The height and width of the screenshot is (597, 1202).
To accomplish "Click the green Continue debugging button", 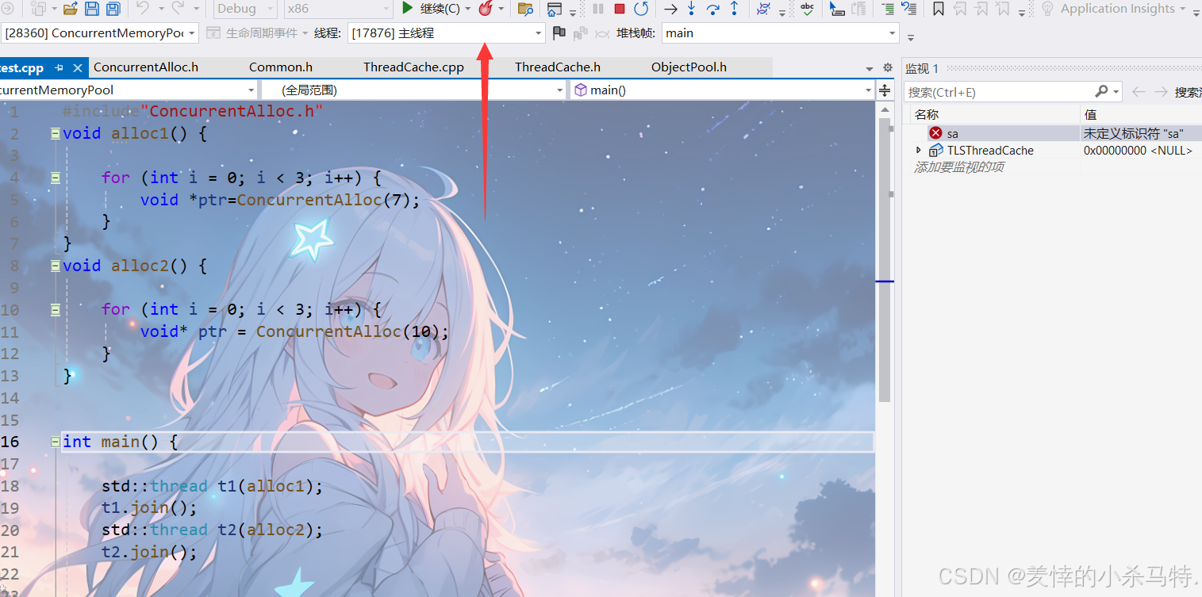I will (x=430, y=9).
